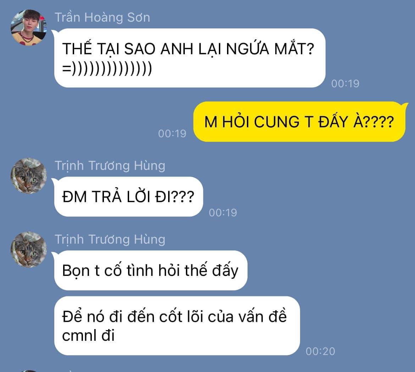Tap the "cmnl đi" line in the last bubble
Viewport: 415px width, 372px height.
tap(88, 335)
